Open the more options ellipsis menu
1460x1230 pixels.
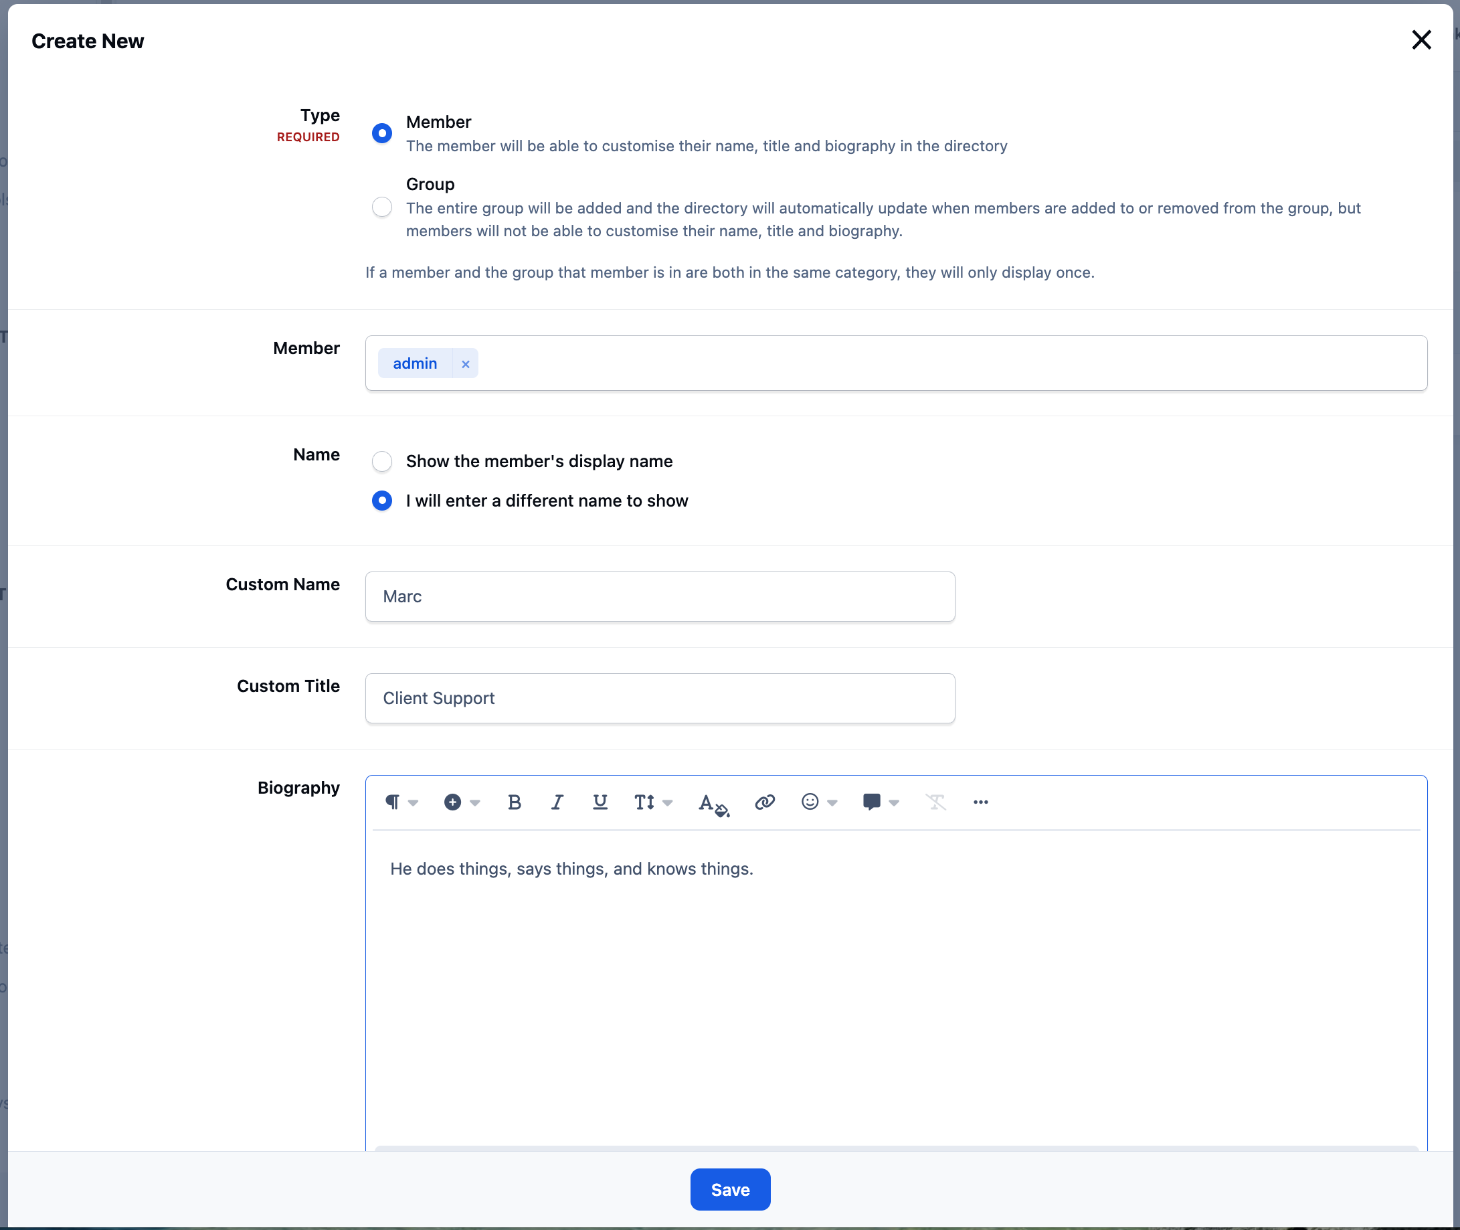[981, 802]
